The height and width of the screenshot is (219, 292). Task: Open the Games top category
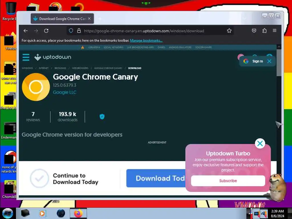tap(161, 47)
